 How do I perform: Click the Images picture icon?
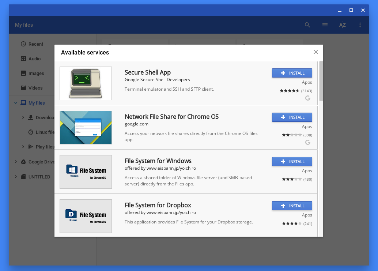23,73
